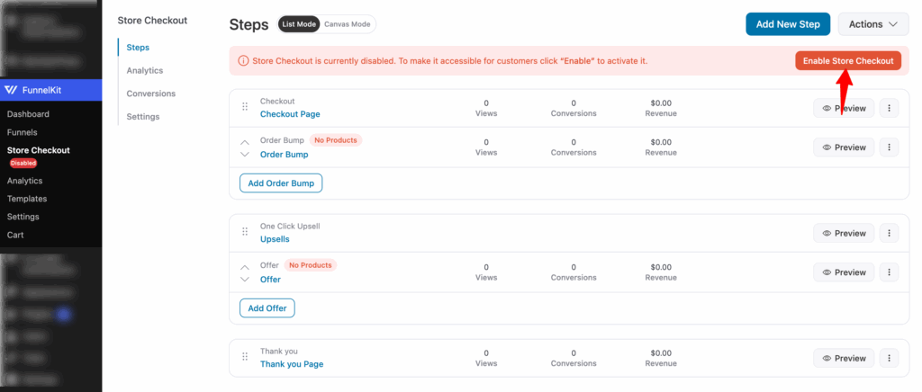The height and width of the screenshot is (392, 922).
Task: Open the Upsells link
Action: (x=276, y=239)
